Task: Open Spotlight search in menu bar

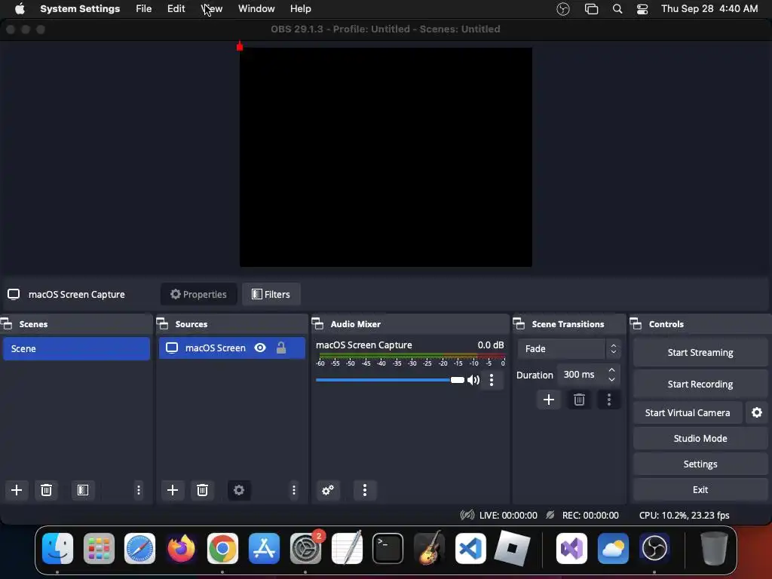Action: tap(617, 9)
